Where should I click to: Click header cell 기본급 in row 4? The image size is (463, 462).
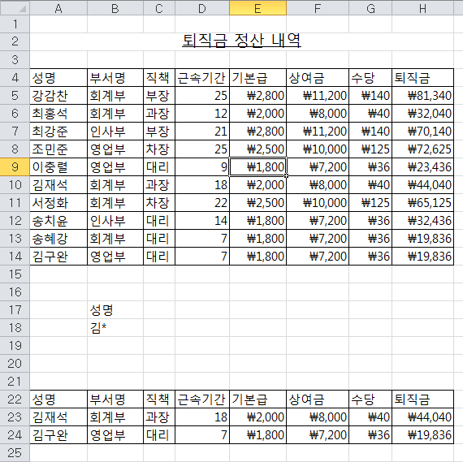(257, 78)
